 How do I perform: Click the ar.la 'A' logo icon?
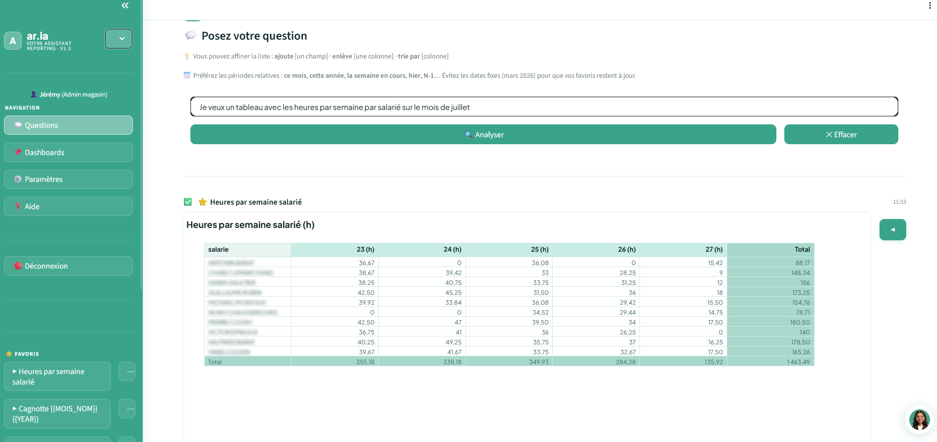tap(13, 41)
